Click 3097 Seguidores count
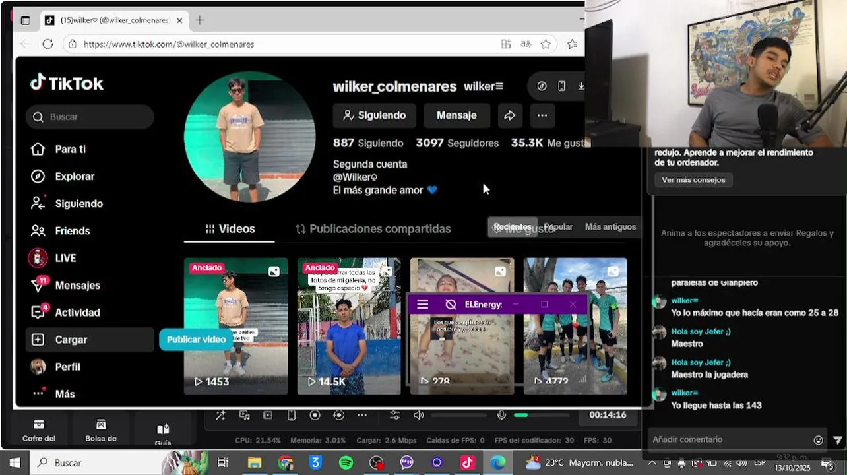Screen dimensions: 847x475 click(x=457, y=142)
